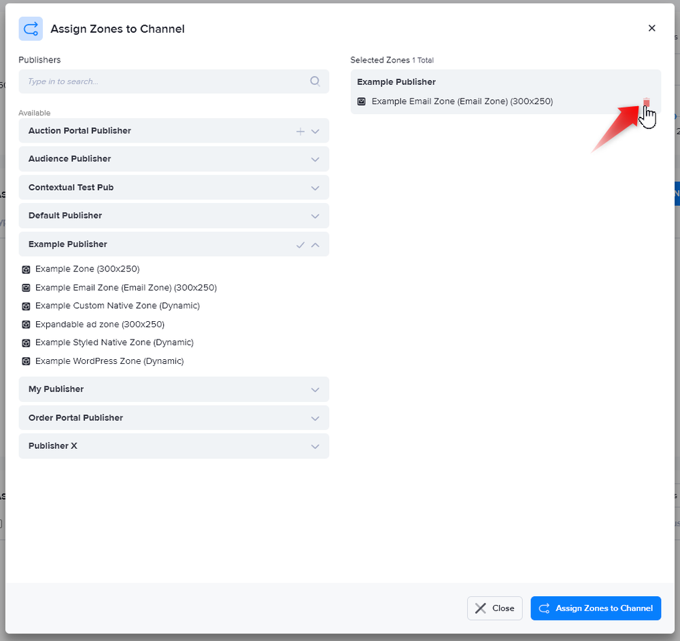This screenshot has width=680, height=641.
Task: Select Example Custom Native Zone (Dynamic)
Action: point(118,306)
